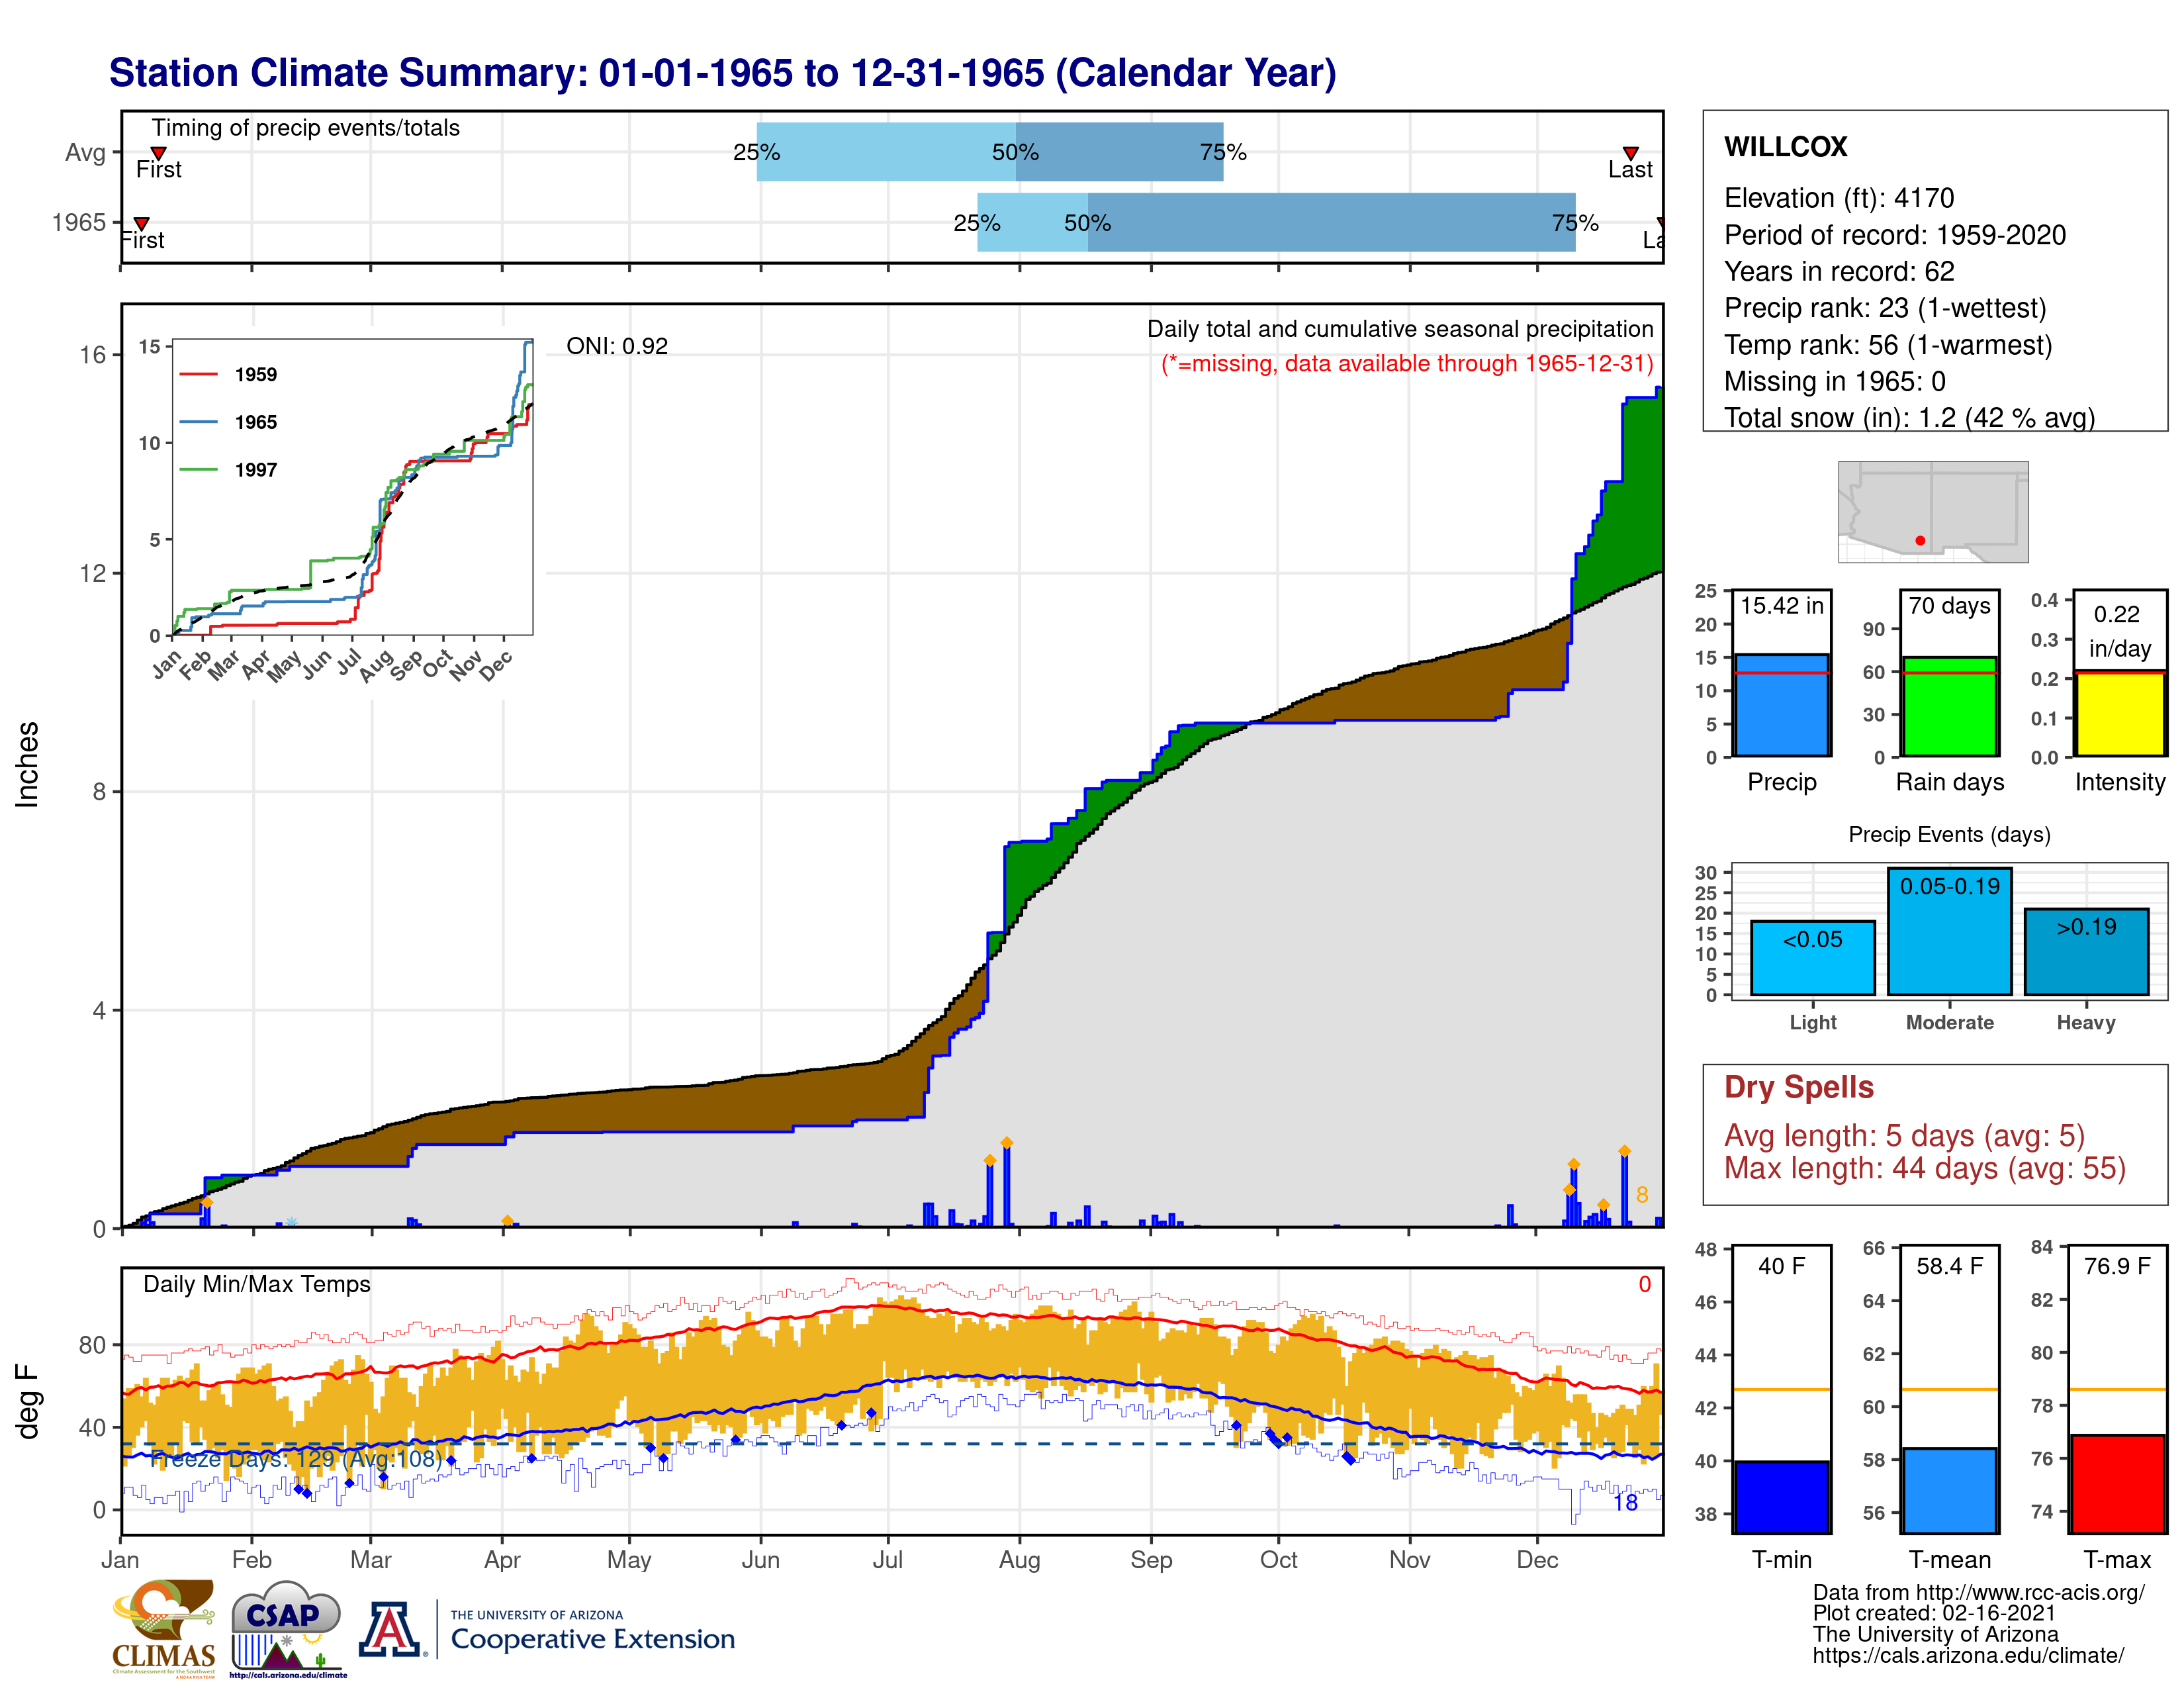2184x1688 pixels.
Task: Click the red missing-data note
Action: (x=1407, y=363)
